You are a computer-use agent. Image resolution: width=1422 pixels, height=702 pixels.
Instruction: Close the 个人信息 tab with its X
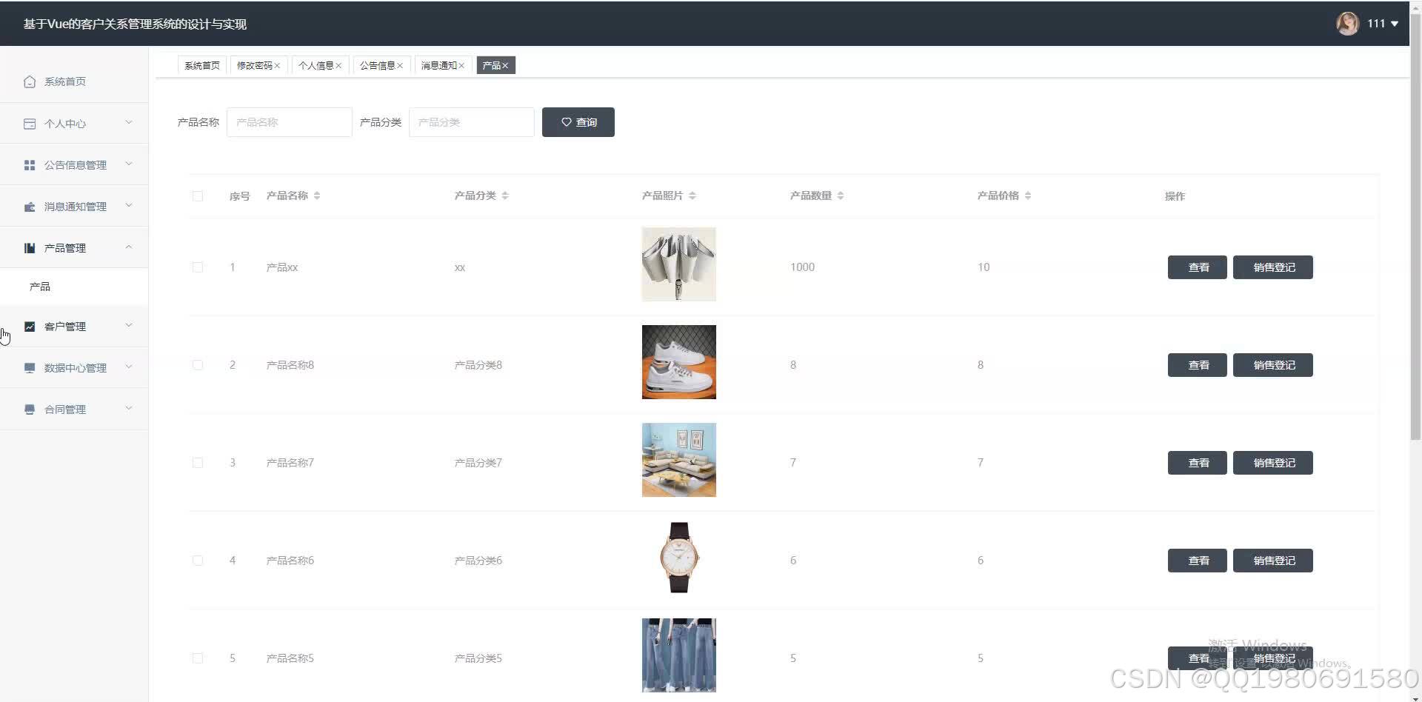tap(339, 66)
